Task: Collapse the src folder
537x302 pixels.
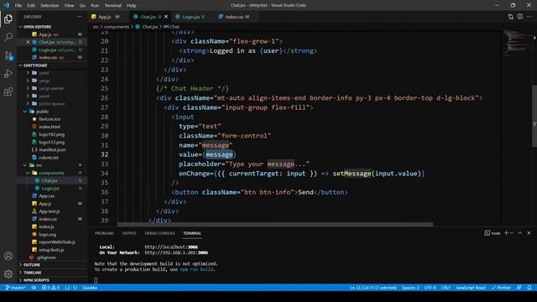Action: pos(39,165)
